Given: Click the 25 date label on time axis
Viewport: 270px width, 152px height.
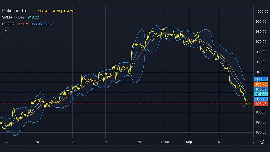Looking at the screenshot, I should tap(105, 142).
